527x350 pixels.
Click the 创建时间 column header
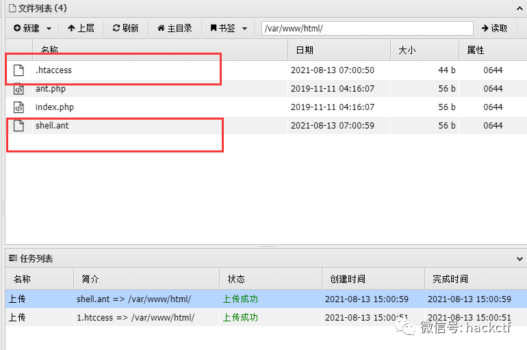374,279
